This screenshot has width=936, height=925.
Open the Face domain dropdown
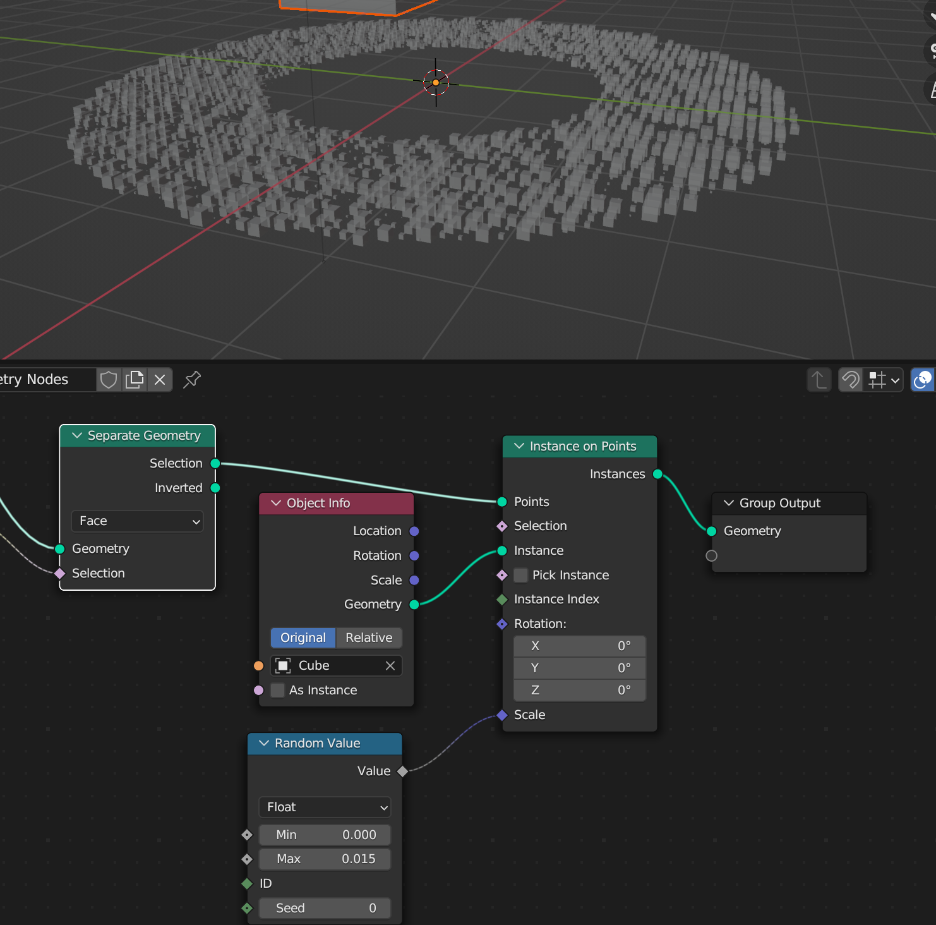tap(137, 521)
